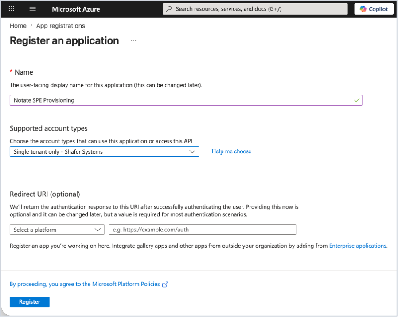Viewport: 398px width, 317px height.
Task: Click the Copilot logo icon
Action: [x=363, y=9]
